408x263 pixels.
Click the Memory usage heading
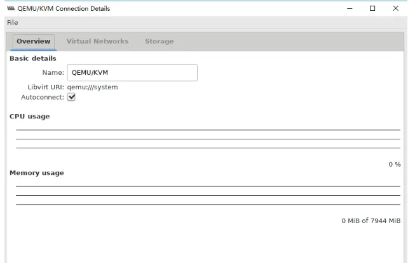click(x=37, y=173)
